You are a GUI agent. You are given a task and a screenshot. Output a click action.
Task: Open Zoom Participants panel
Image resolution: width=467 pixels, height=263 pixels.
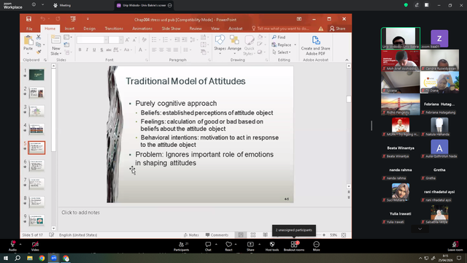point(182,246)
